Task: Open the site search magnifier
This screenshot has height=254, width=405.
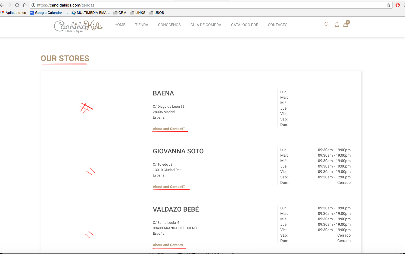Action: (327, 24)
